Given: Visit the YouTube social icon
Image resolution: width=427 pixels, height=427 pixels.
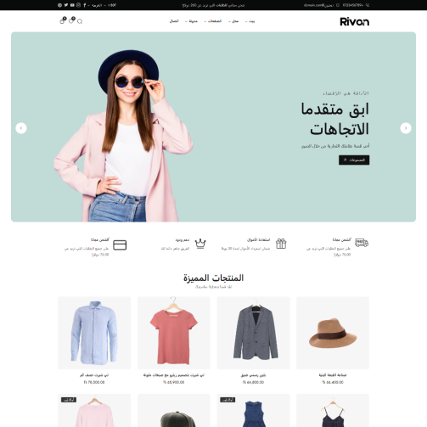Looking at the screenshot, I should 72,5.
